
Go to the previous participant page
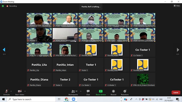pos(4,50)
